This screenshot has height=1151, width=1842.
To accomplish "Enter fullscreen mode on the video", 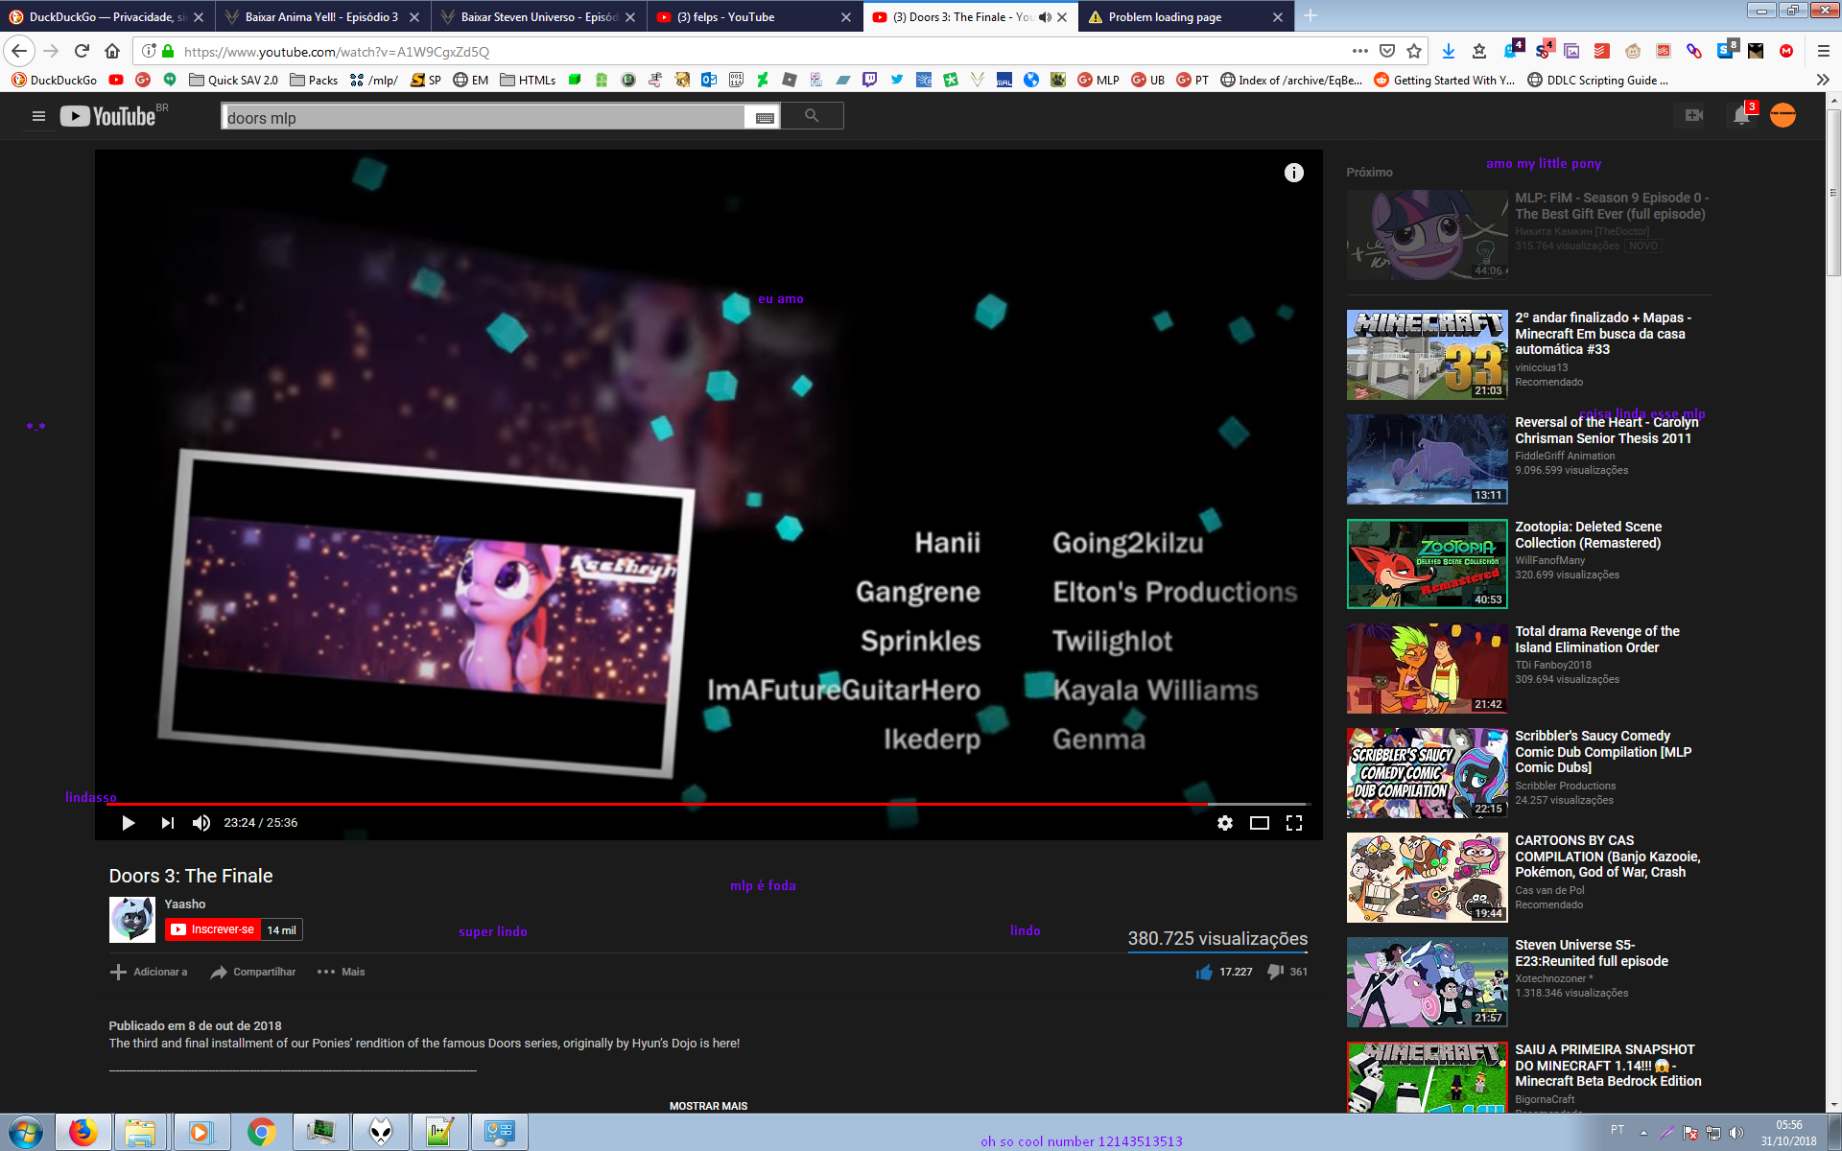I will pyautogui.click(x=1293, y=823).
